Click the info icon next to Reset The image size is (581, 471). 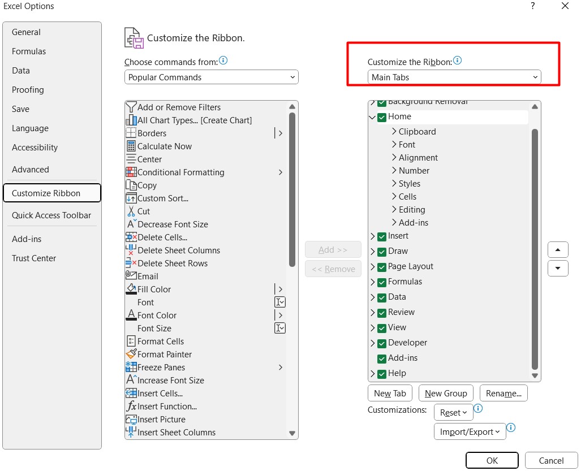click(478, 408)
